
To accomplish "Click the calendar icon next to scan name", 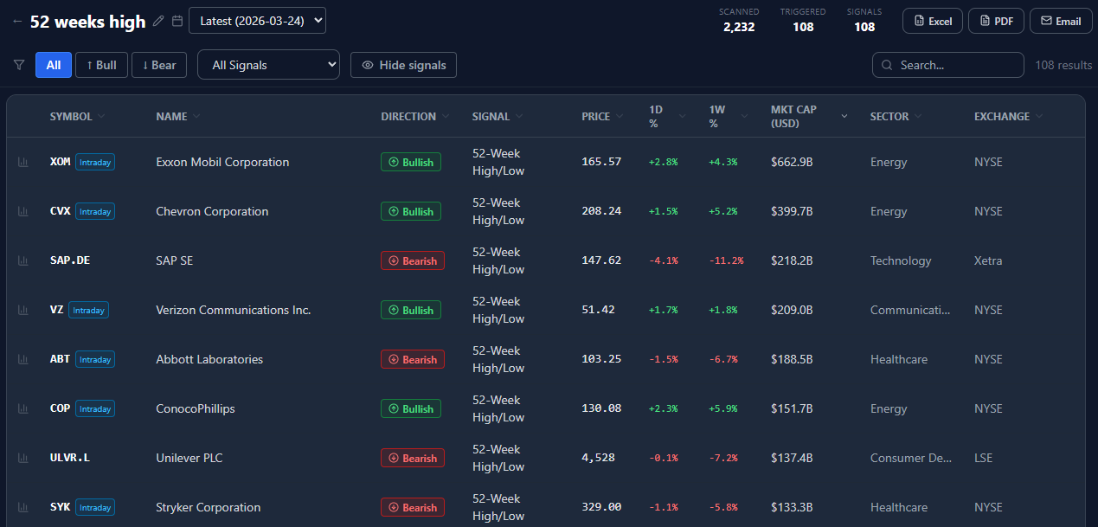I will pos(177,22).
